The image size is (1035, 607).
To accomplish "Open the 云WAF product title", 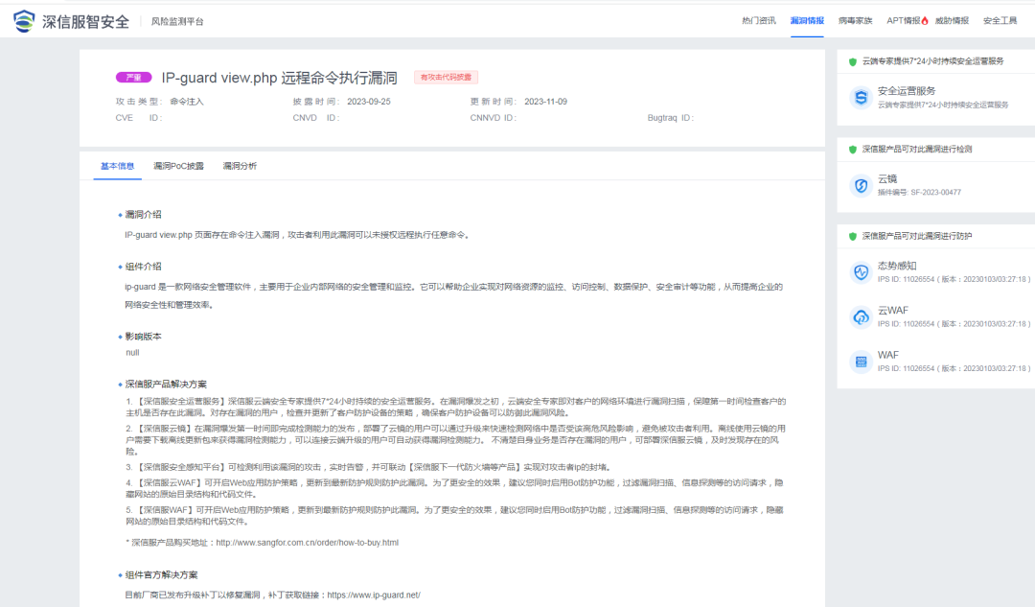I will coord(893,311).
